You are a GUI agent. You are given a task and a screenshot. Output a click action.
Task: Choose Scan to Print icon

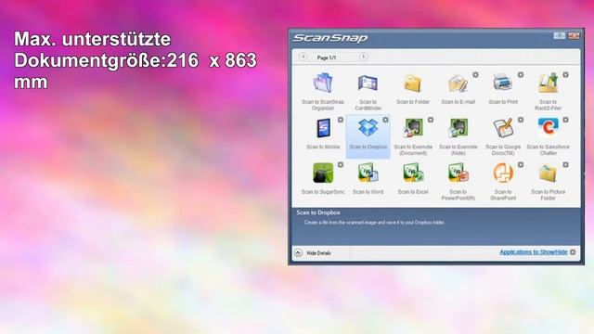point(503,83)
